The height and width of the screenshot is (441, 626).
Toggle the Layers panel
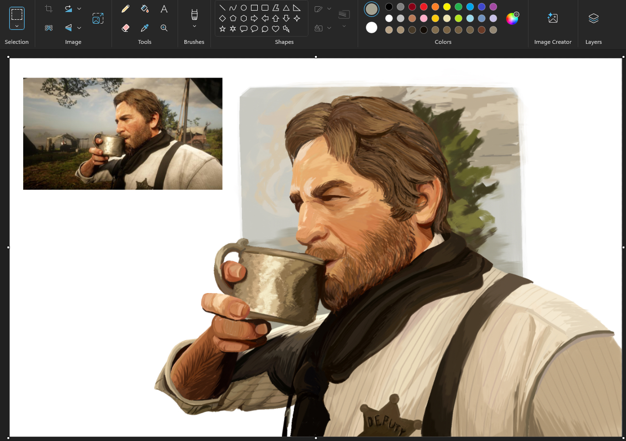pyautogui.click(x=594, y=18)
